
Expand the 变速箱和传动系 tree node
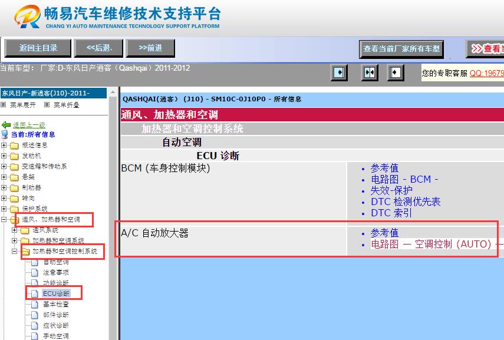pos(4,167)
